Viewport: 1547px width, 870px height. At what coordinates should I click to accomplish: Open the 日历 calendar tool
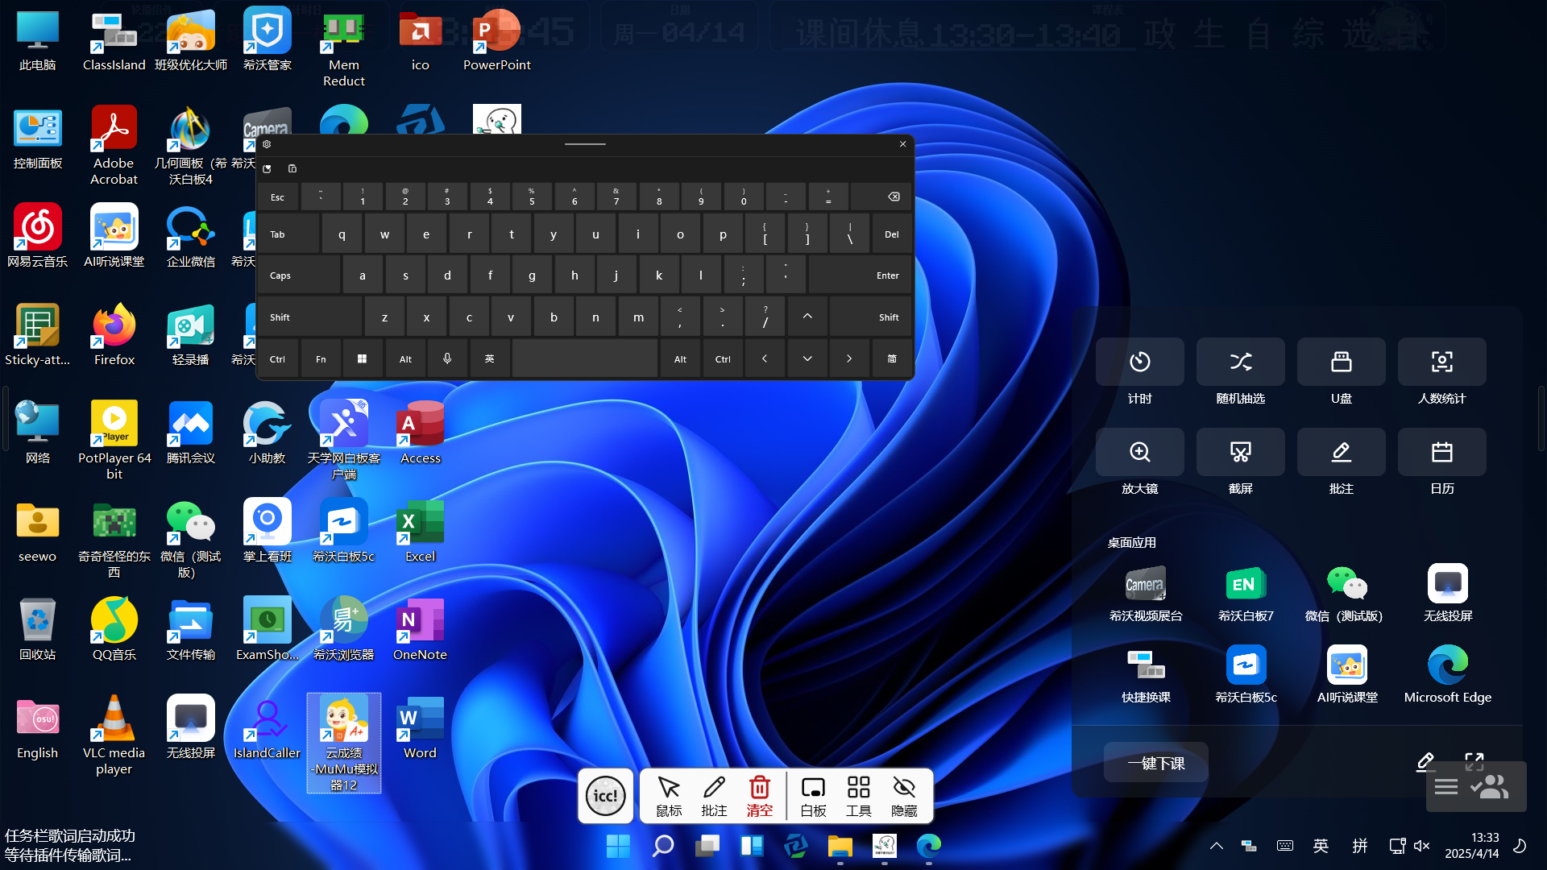click(x=1441, y=453)
